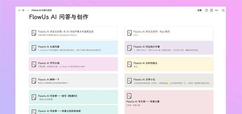Go back with the left arrow
The height and width of the screenshot is (114, 242).
[x=23, y=10]
